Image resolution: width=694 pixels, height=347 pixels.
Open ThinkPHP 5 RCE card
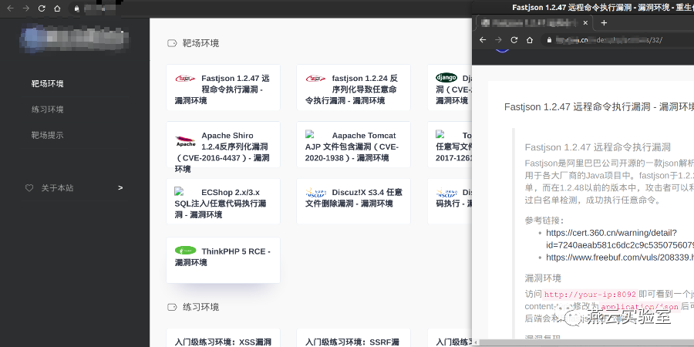pyautogui.click(x=223, y=261)
